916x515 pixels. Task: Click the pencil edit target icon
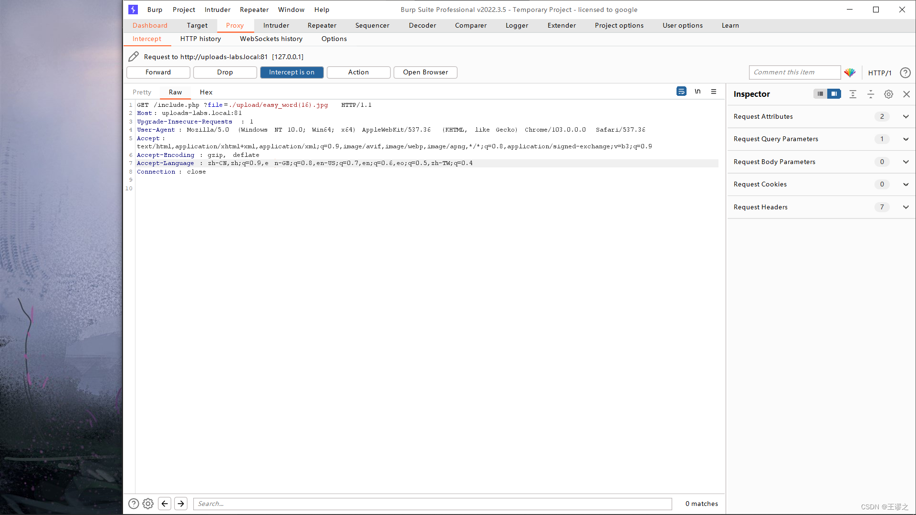(134, 57)
